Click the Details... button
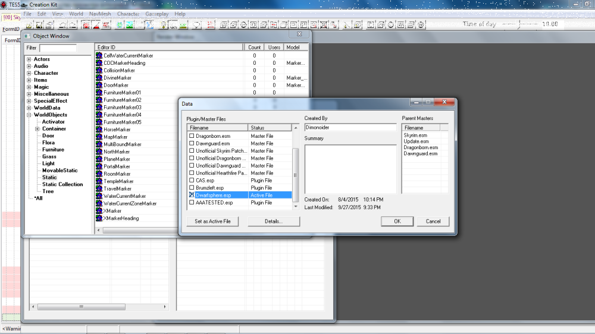595x334 pixels. click(x=274, y=222)
